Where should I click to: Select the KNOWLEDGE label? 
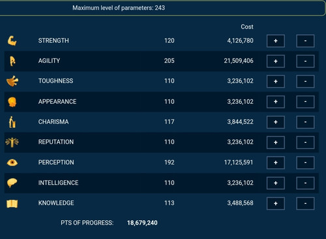[x=56, y=203]
